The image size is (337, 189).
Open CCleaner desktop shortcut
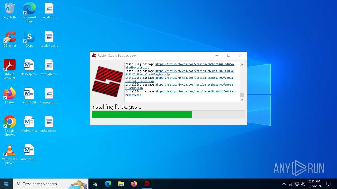[x=10, y=39]
